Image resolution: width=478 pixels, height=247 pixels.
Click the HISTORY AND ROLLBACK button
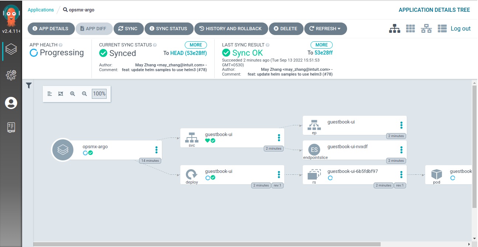230,29
